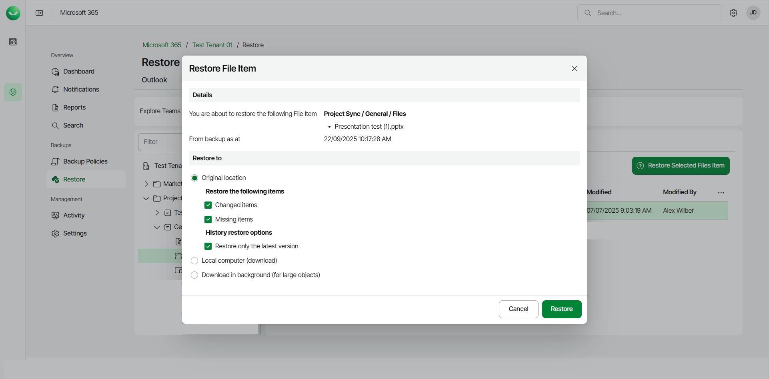
Task: Toggle the sidebar panel icon
Action: point(39,13)
